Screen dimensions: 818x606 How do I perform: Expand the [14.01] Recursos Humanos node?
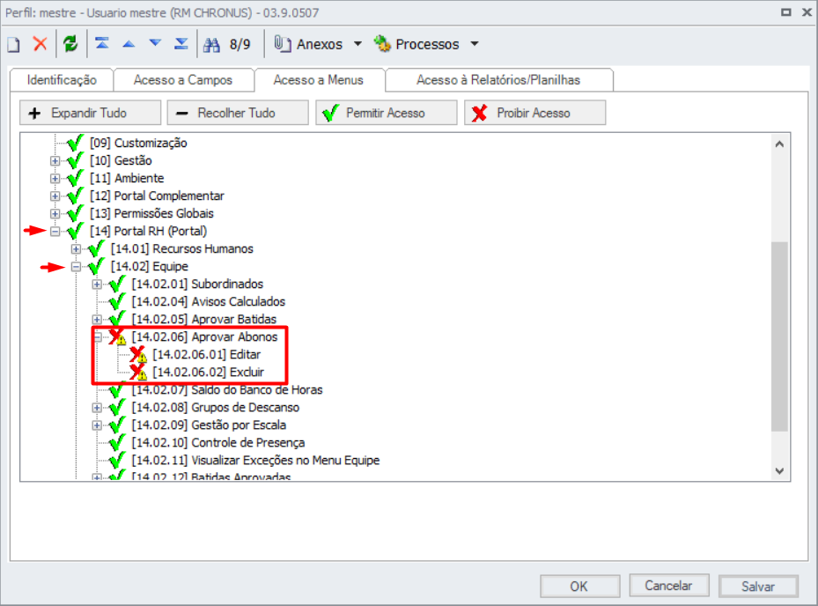coord(77,249)
